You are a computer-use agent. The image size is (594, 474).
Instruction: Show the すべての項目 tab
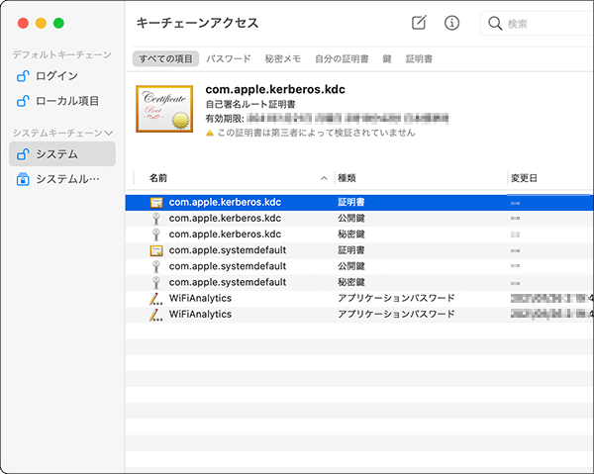point(165,59)
